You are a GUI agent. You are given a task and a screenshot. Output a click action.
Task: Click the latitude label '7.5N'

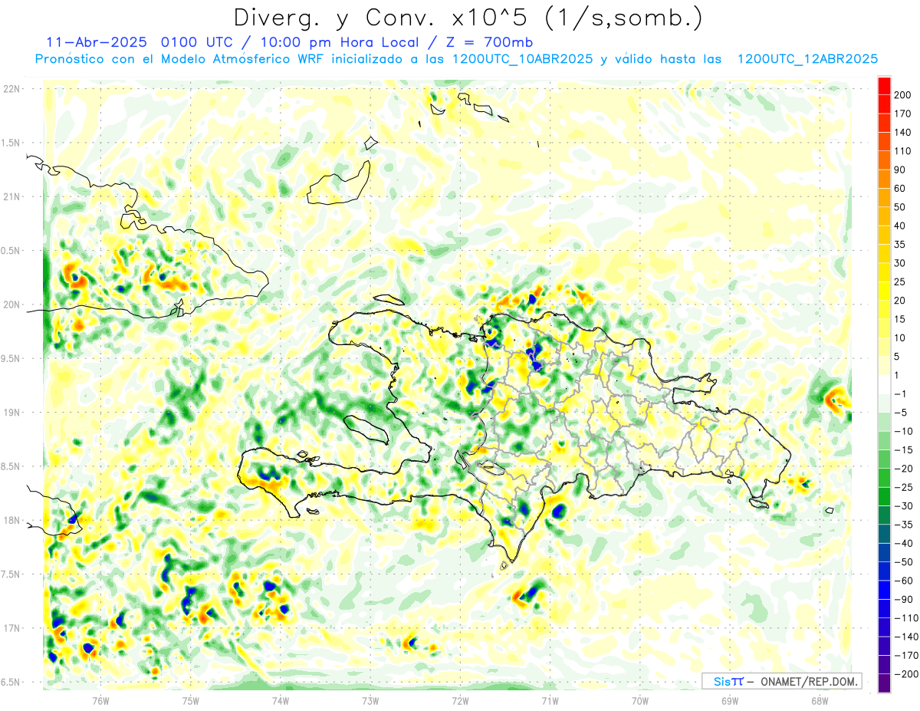11,574
